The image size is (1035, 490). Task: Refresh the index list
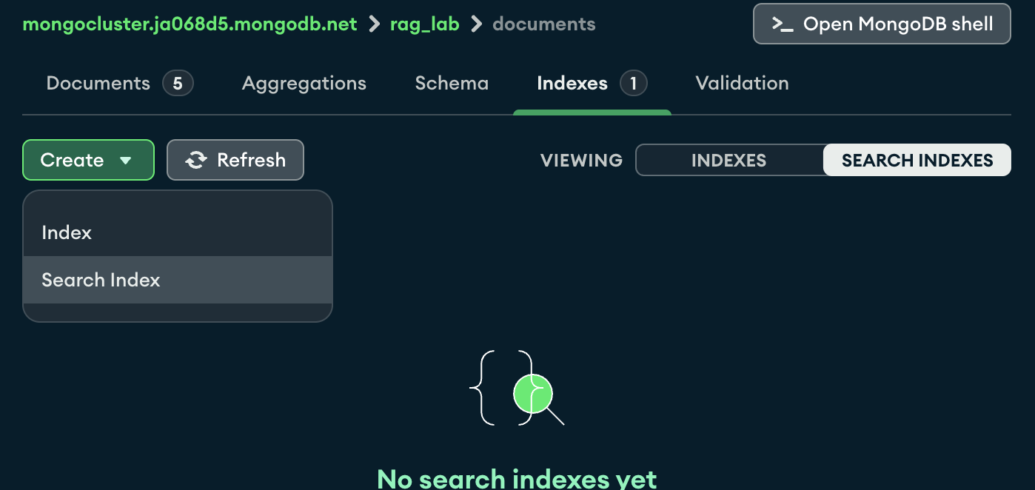click(x=235, y=160)
